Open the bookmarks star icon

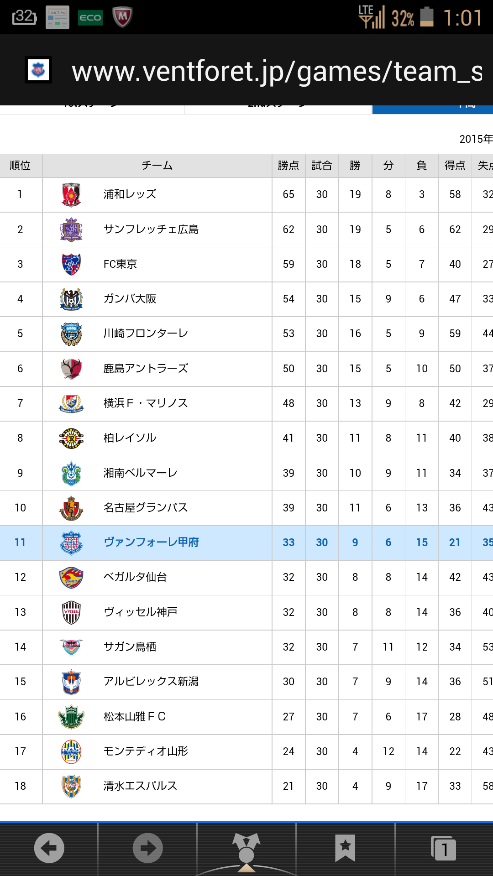(x=345, y=848)
